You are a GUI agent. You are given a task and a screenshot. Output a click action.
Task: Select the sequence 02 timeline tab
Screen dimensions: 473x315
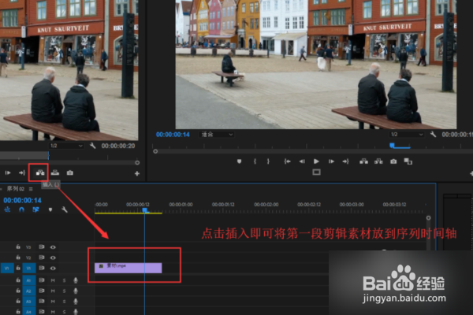(x=16, y=189)
